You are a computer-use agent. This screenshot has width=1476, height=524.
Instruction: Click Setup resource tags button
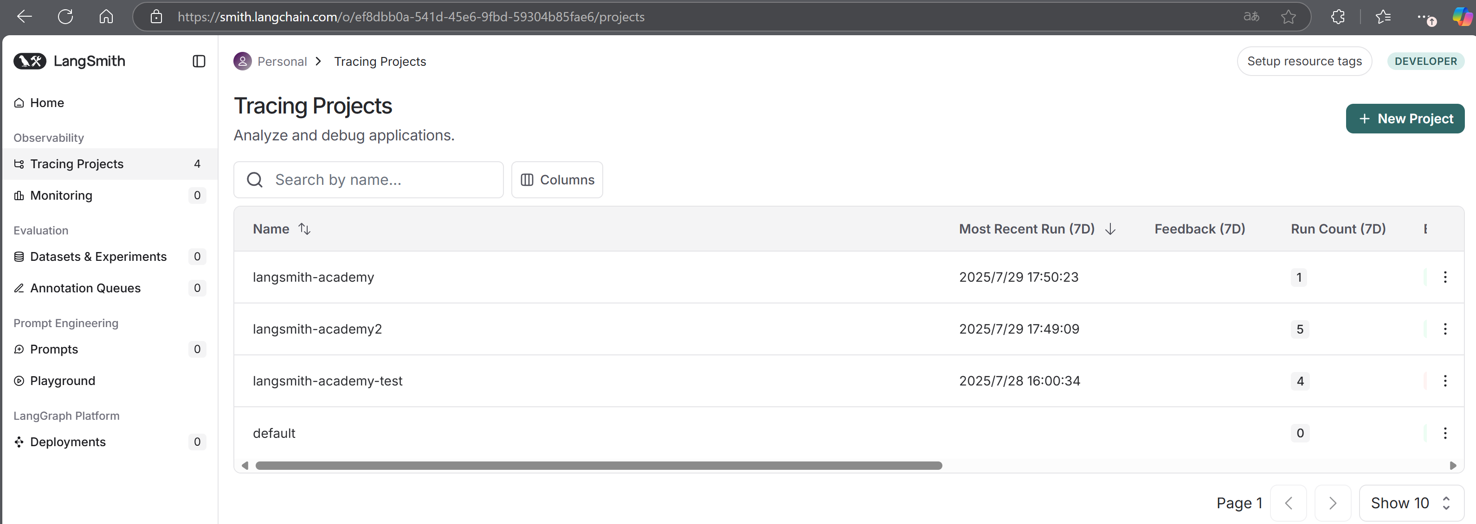1304,61
